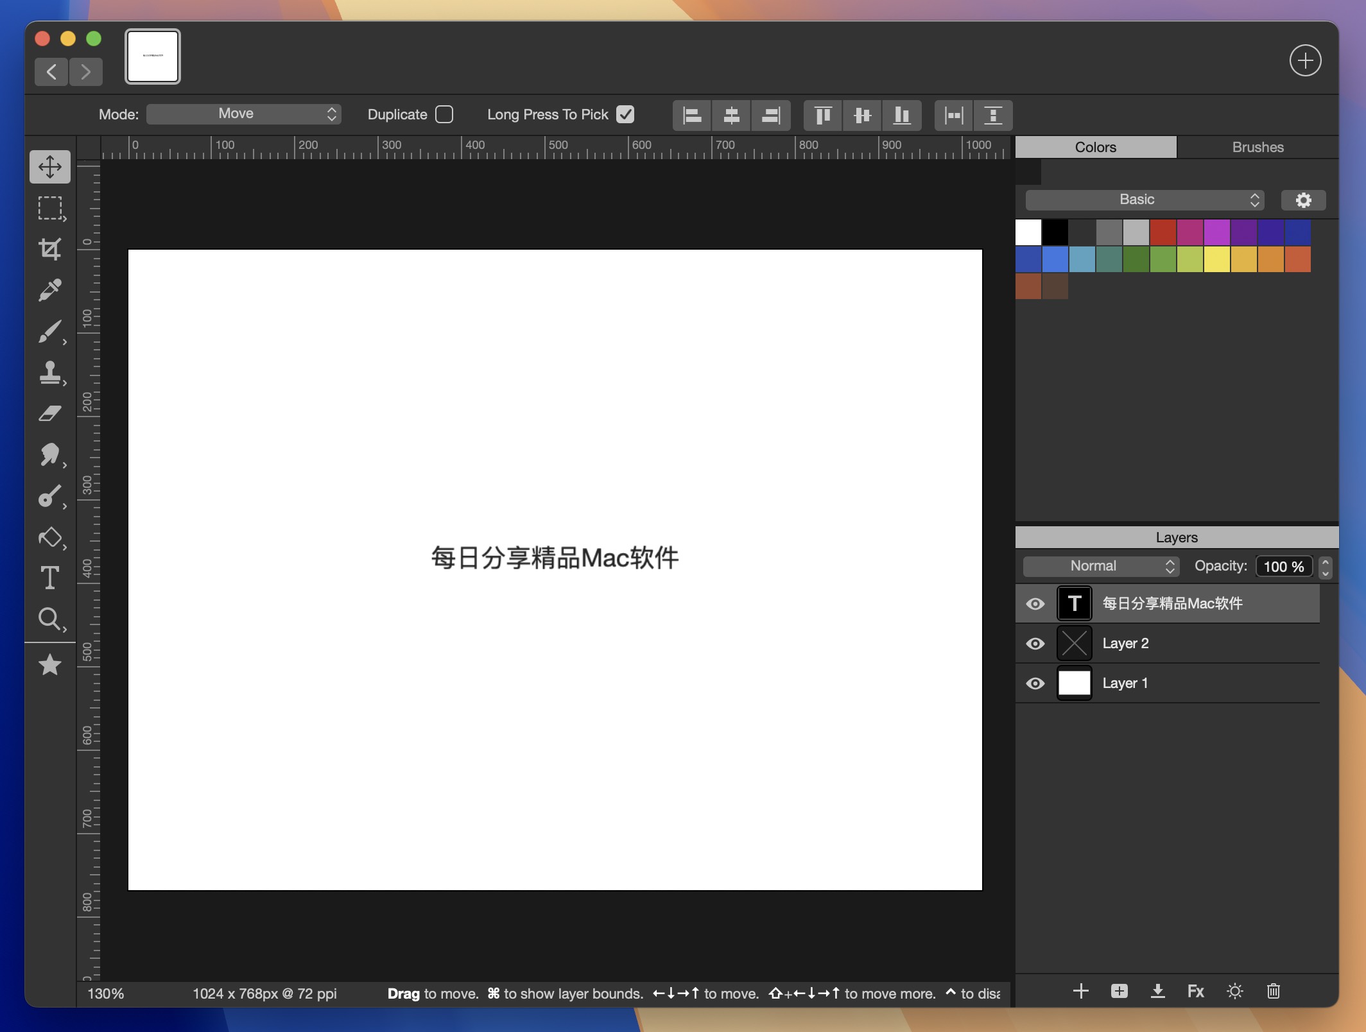The width and height of the screenshot is (1366, 1032).
Task: Enable Long Press To Pick
Action: [x=627, y=114]
